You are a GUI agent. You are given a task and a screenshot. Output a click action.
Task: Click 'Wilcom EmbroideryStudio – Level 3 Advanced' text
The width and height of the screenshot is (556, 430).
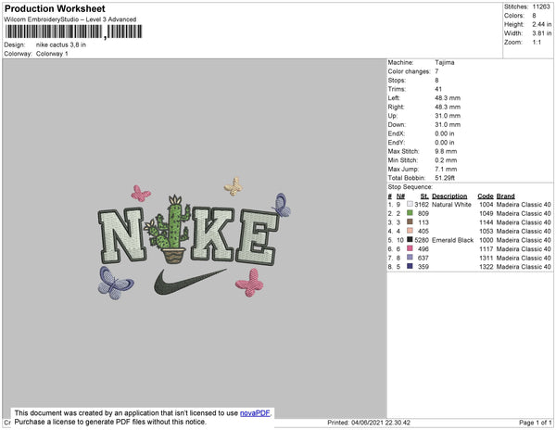tap(70, 19)
